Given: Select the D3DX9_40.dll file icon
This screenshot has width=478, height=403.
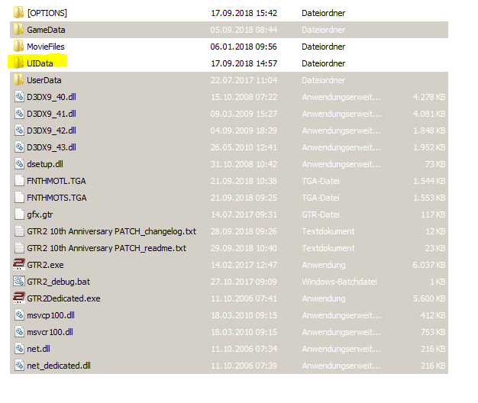Looking at the screenshot, I should (19, 96).
